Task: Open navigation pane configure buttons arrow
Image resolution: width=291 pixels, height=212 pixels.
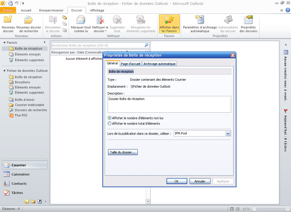Action: 45,201
